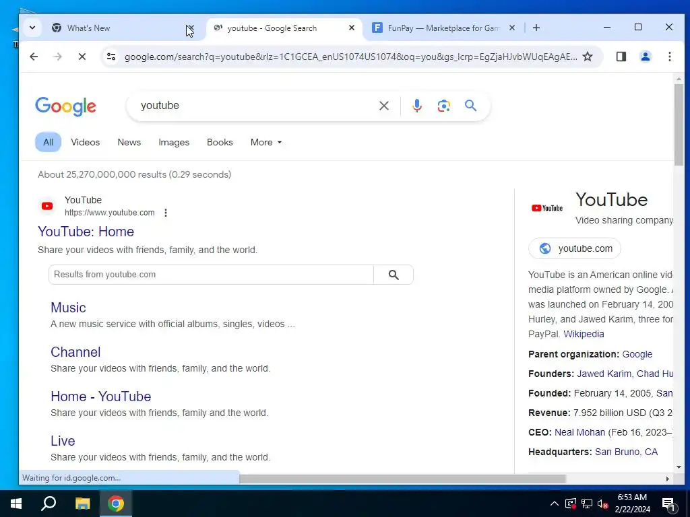This screenshot has height=517, width=690.
Task: Clear the Google search query
Action: click(x=383, y=106)
